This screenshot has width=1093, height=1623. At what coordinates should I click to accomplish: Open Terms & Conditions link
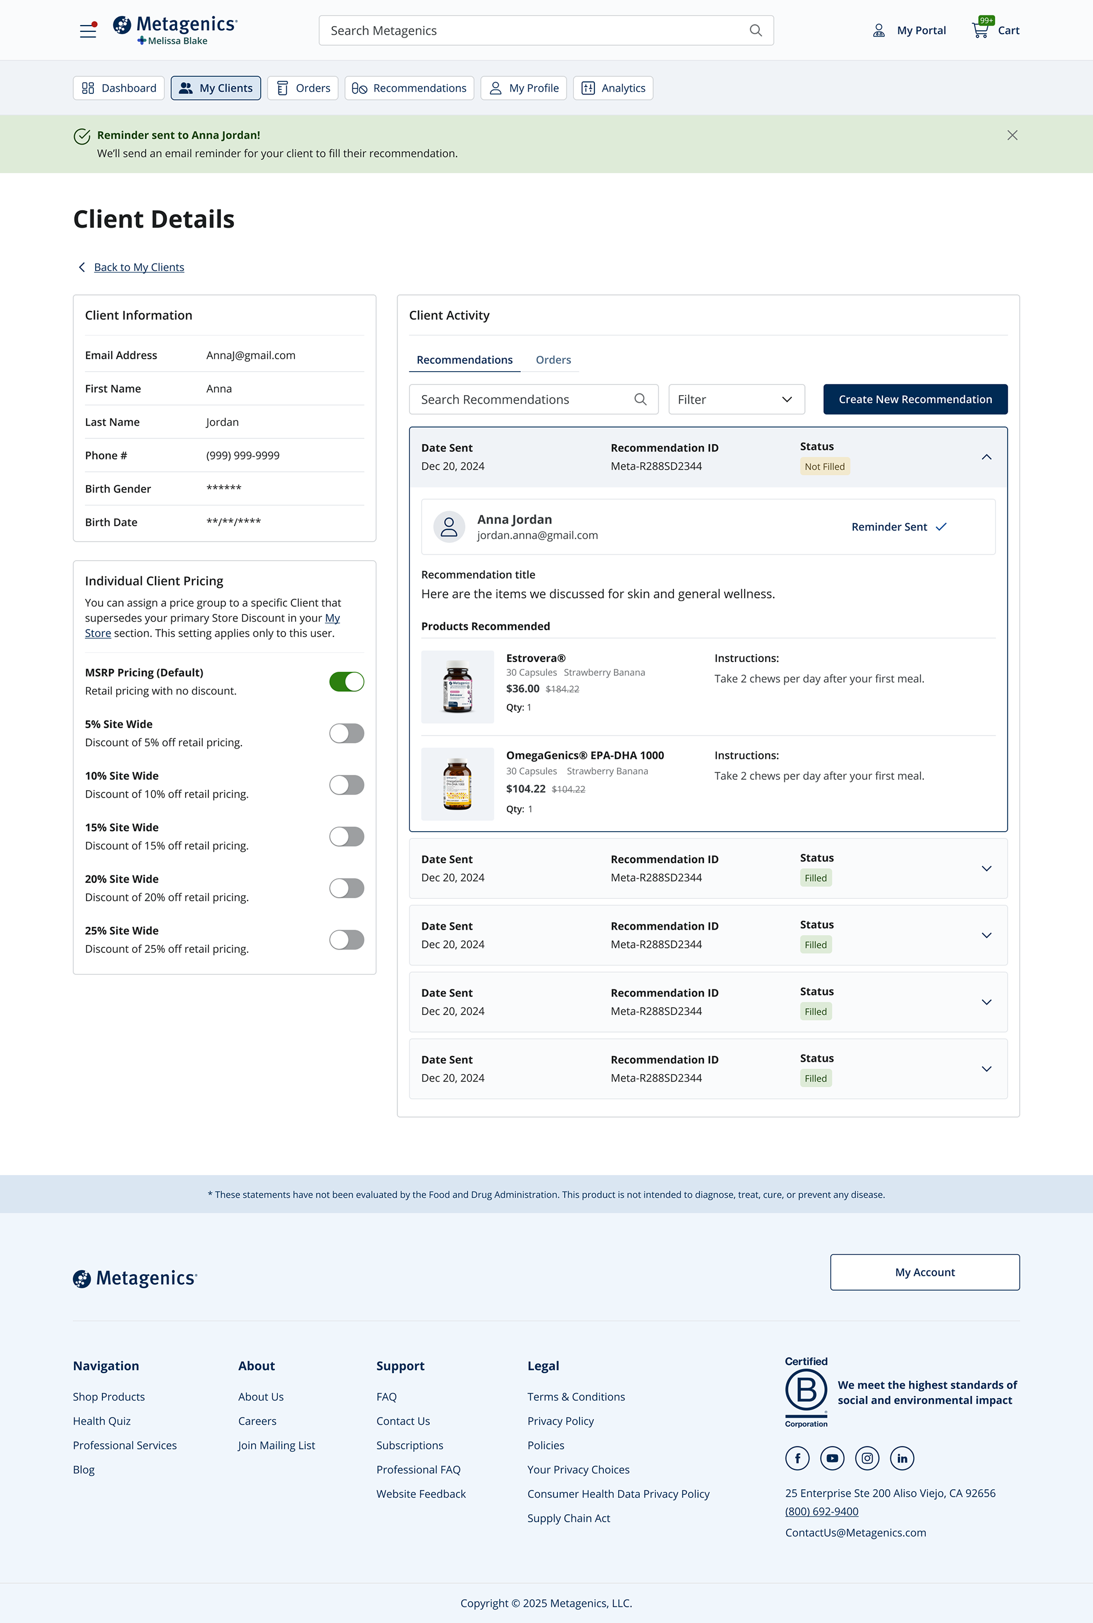pyautogui.click(x=576, y=1396)
